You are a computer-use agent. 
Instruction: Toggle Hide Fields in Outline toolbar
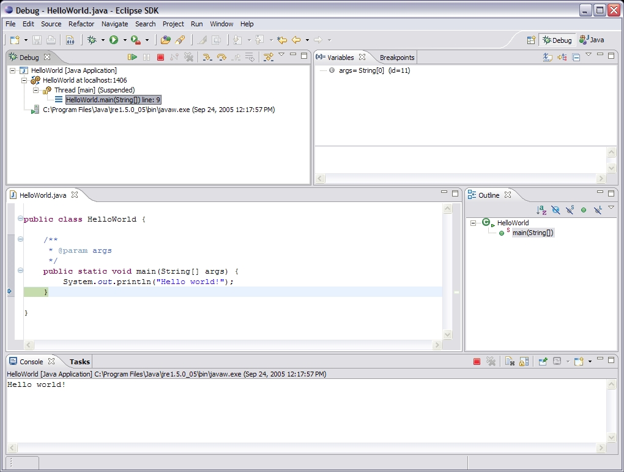(555, 210)
